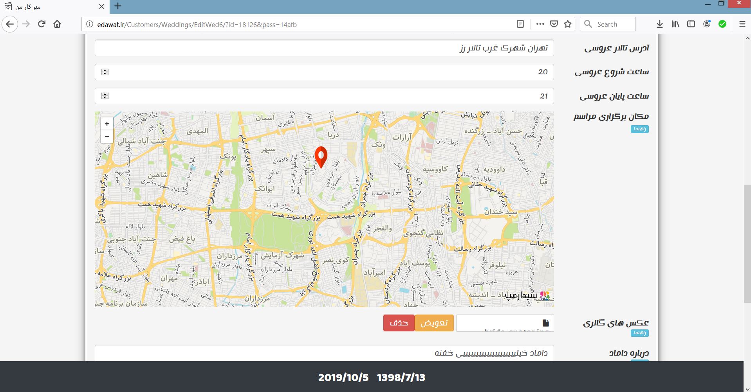
Task: Open a new browser tab
Action: 118,6
